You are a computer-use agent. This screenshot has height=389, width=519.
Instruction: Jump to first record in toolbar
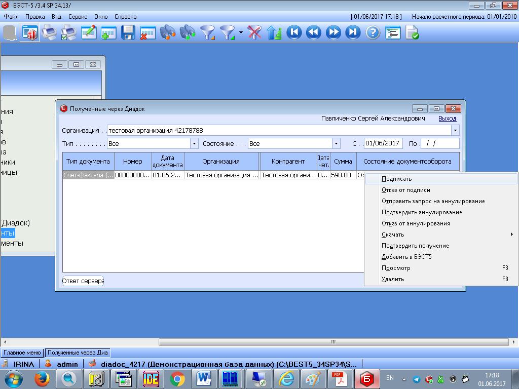pyautogui.click(x=294, y=33)
